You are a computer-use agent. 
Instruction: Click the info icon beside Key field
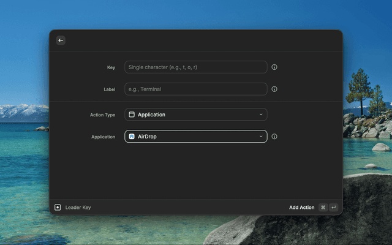coord(274,67)
